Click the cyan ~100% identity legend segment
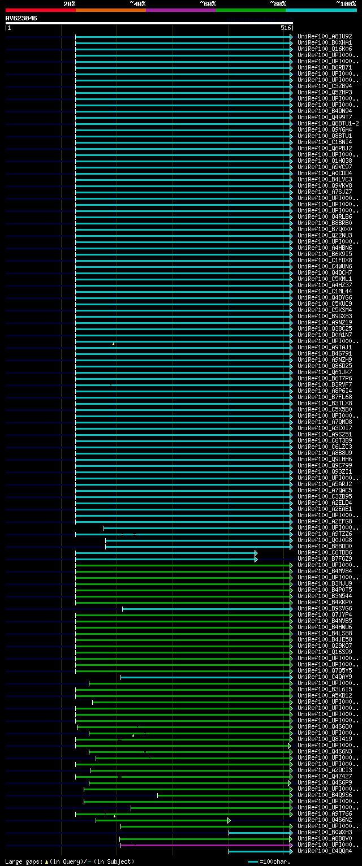This screenshot has height=866, width=362. coord(321,10)
